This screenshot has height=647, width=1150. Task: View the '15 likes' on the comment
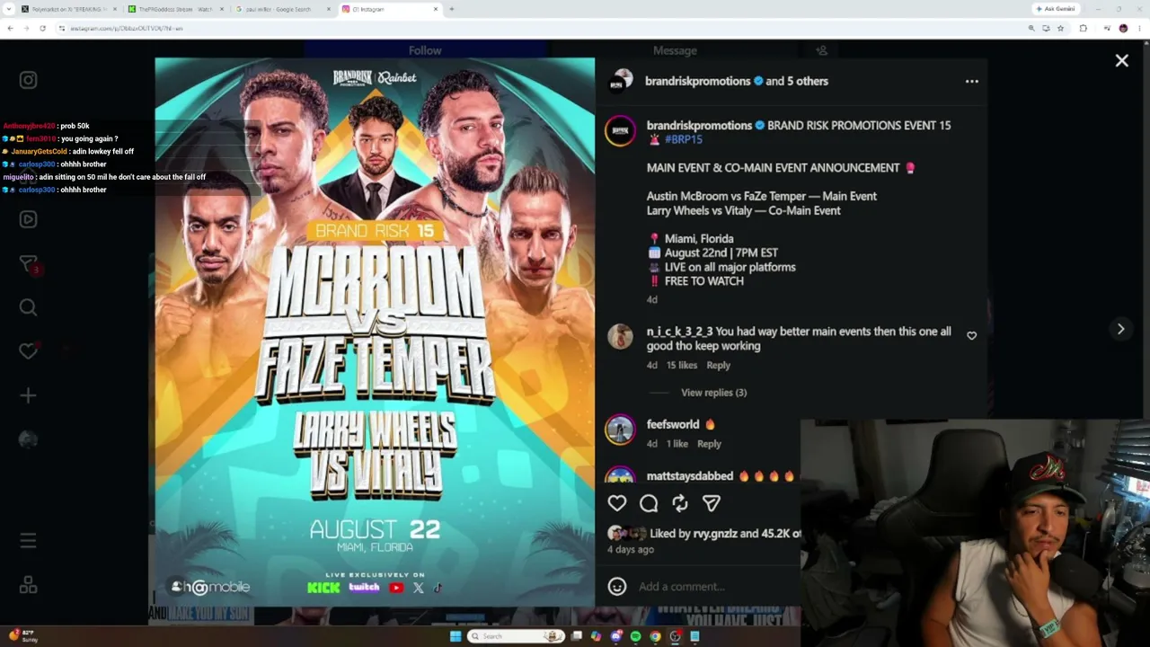pyautogui.click(x=682, y=366)
